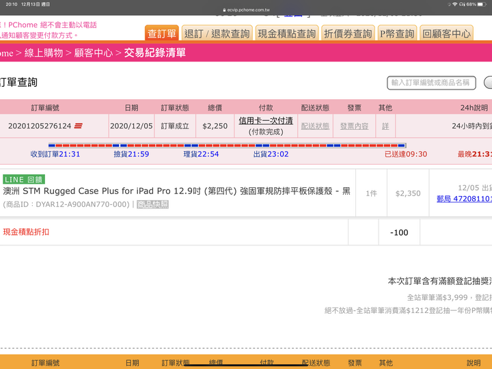Click the green LINE 回饋 badge
Viewport: 492px width, 369px height.
coord(24,180)
